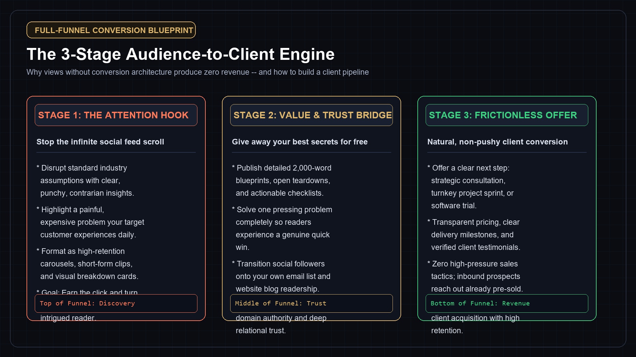Click the bullet 'Highlight a painful, expensive problem'
This screenshot has width=636, height=357.
tap(90, 222)
